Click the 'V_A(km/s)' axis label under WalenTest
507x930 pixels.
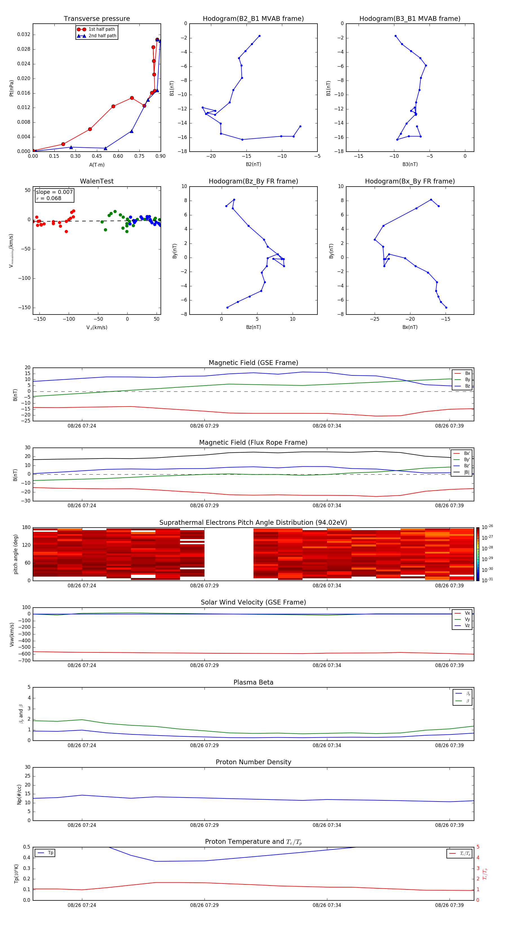97,327
